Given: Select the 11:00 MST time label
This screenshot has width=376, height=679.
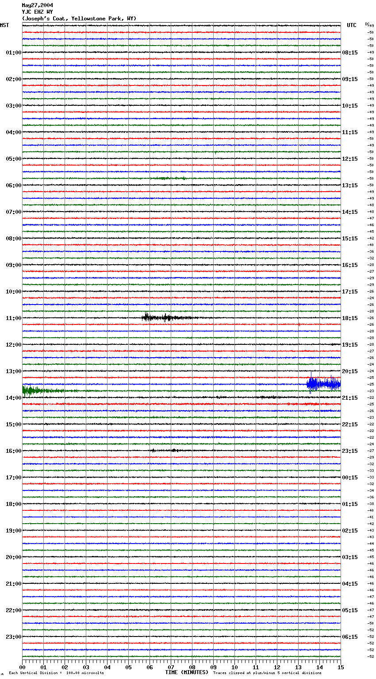Looking at the screenshot, I should click(14, 318).
